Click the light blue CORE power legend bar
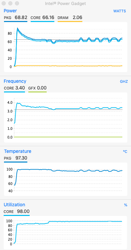The width and height of the screenshot is (131, 250). pos(42,21)
